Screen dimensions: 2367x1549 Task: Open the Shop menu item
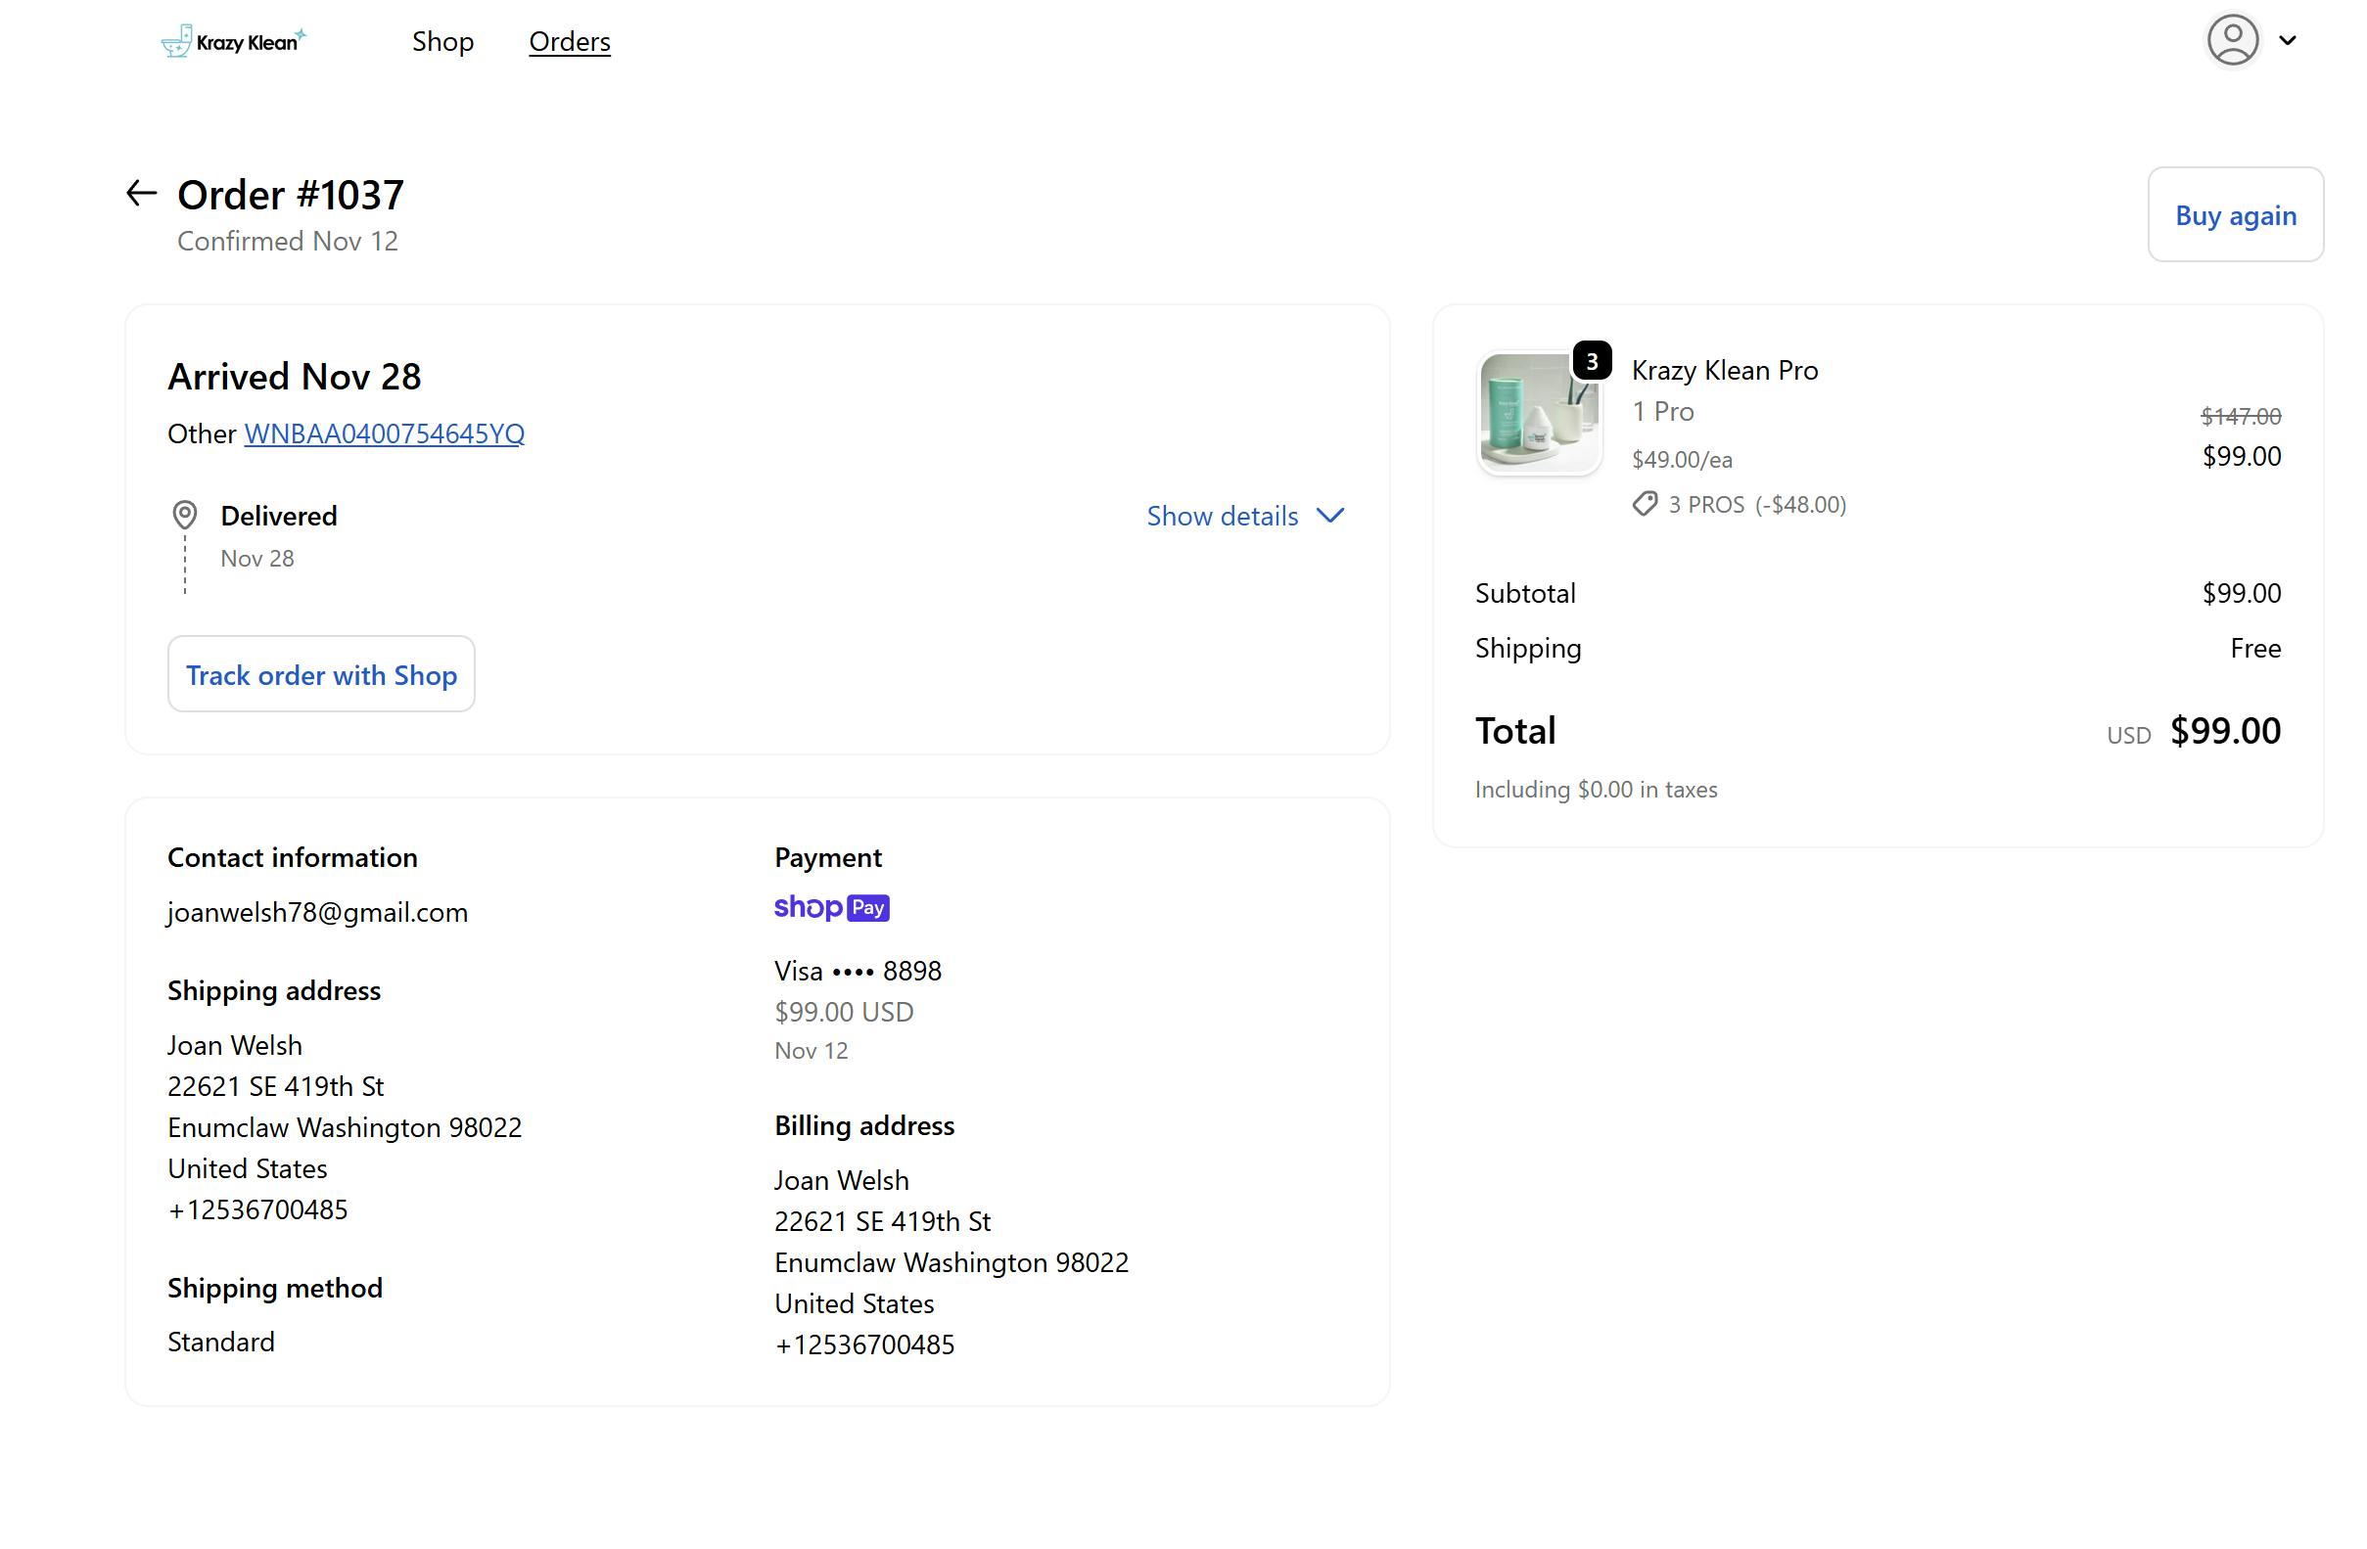[442, 42]
